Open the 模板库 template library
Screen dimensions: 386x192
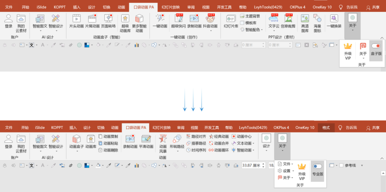[248, 23]
